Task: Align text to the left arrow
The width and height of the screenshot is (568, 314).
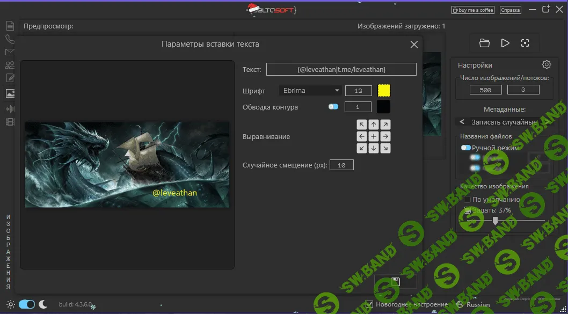Action: [x=361, y=136]
